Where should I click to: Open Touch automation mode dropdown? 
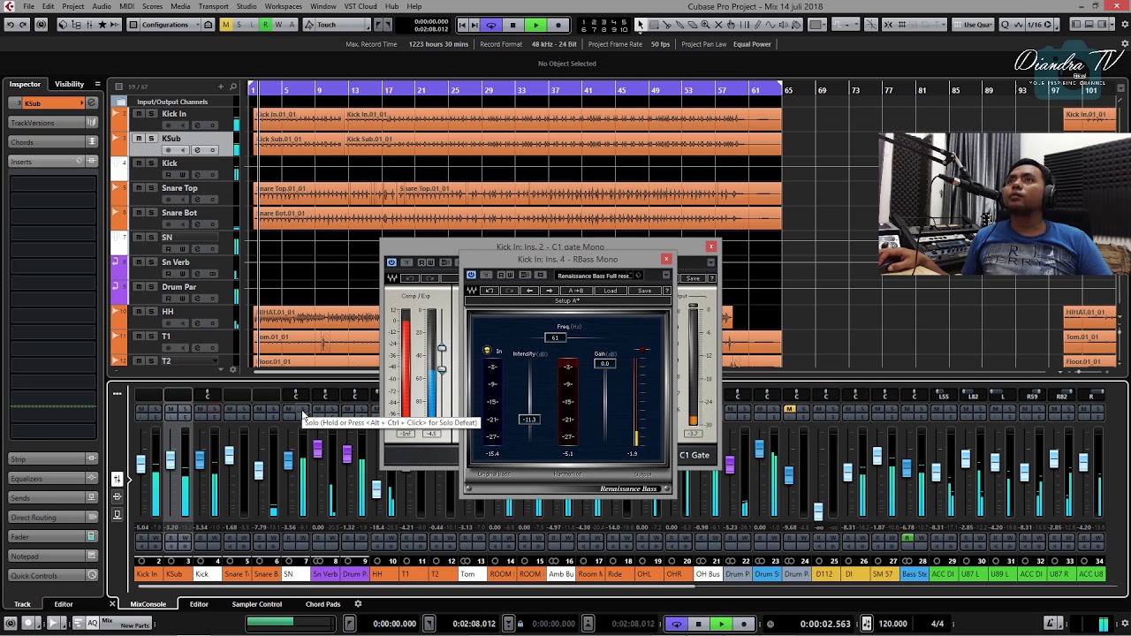click(x=337, y=25)
